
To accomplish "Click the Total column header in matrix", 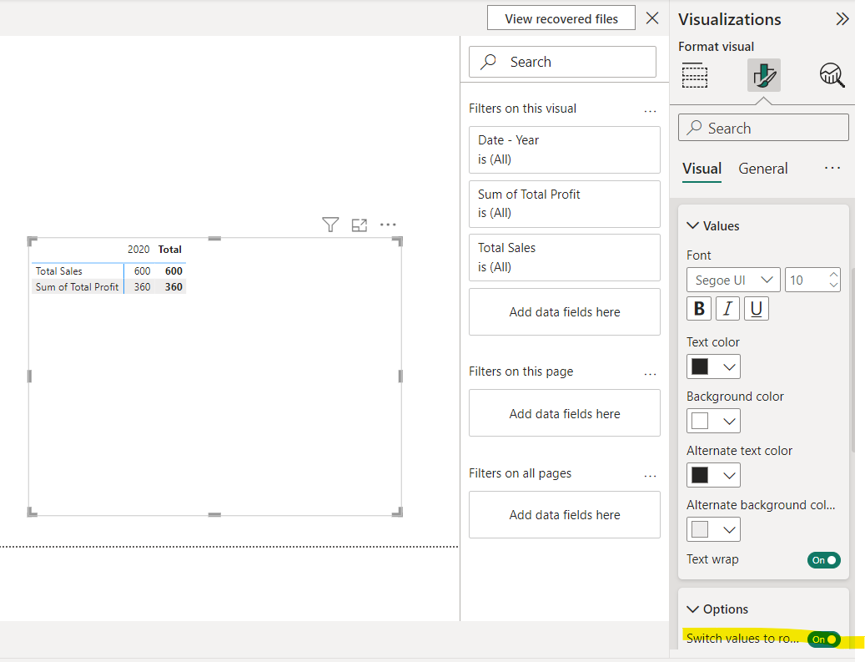I will (170, 250).
